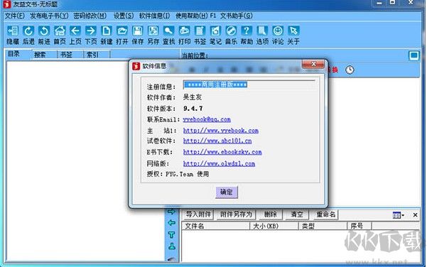Open the attachment view mode dropdown

(398, 215)
